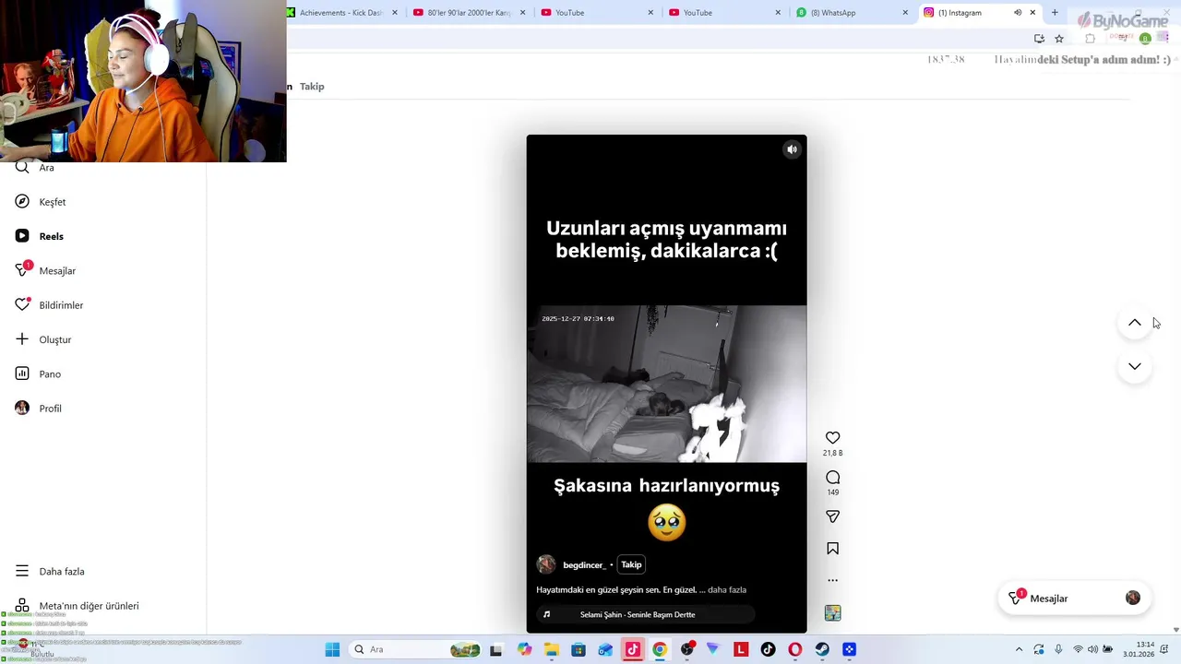This screenshot has height=664, width=1181.
Task: Open Bildirimler notifications
Action: click(49, 305)
